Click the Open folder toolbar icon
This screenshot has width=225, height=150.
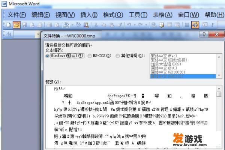click(16, 25)
